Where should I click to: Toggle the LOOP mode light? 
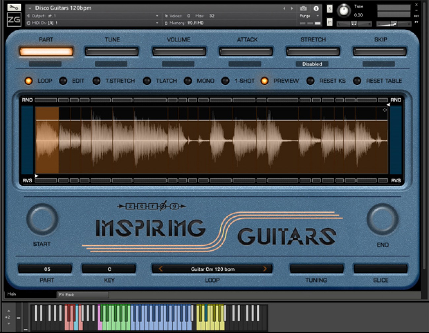tap(29, 81)
